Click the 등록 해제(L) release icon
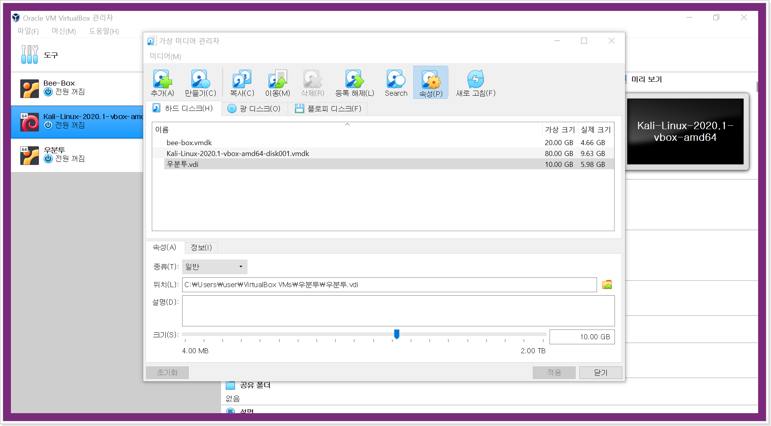Screen dimensions: 771x426 pyautogui.click(x=355, y=79)
